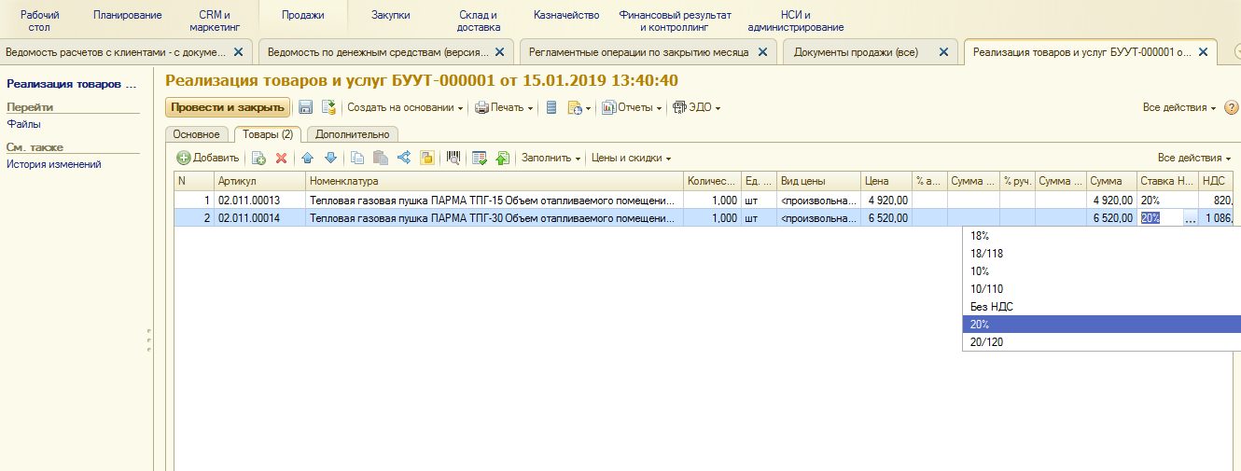
Task: Choose 20/120 from the VAT rate list
Action: (1101, 342)
